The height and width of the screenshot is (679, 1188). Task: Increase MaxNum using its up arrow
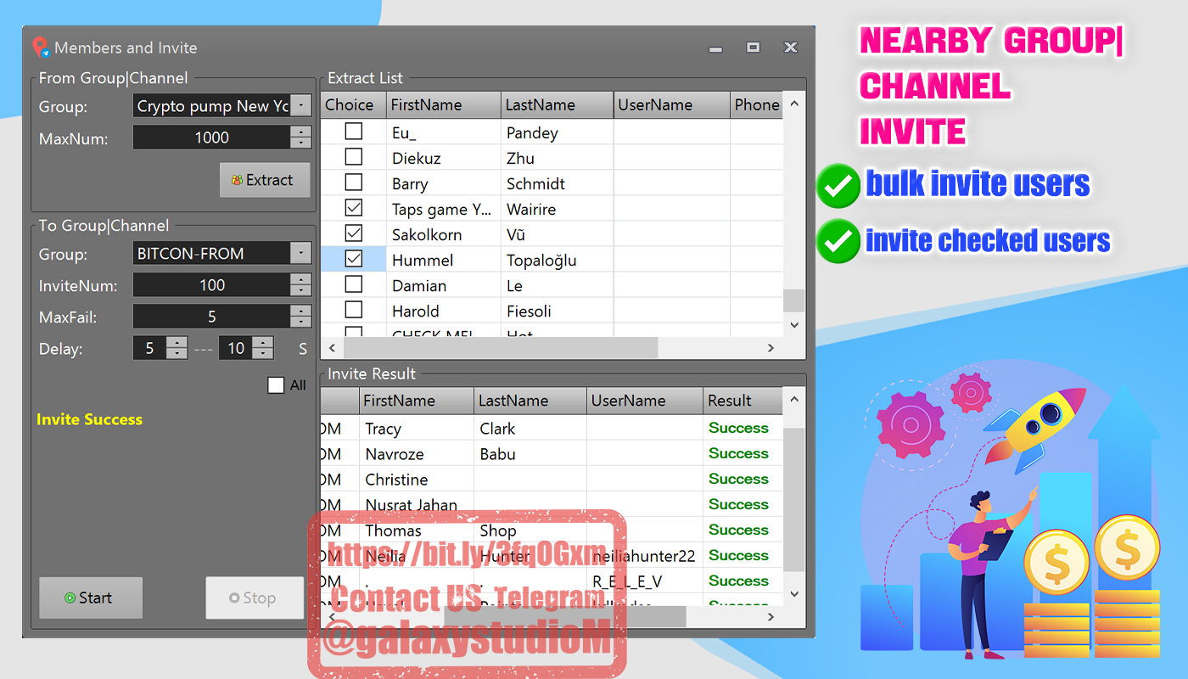coord(301,132)
